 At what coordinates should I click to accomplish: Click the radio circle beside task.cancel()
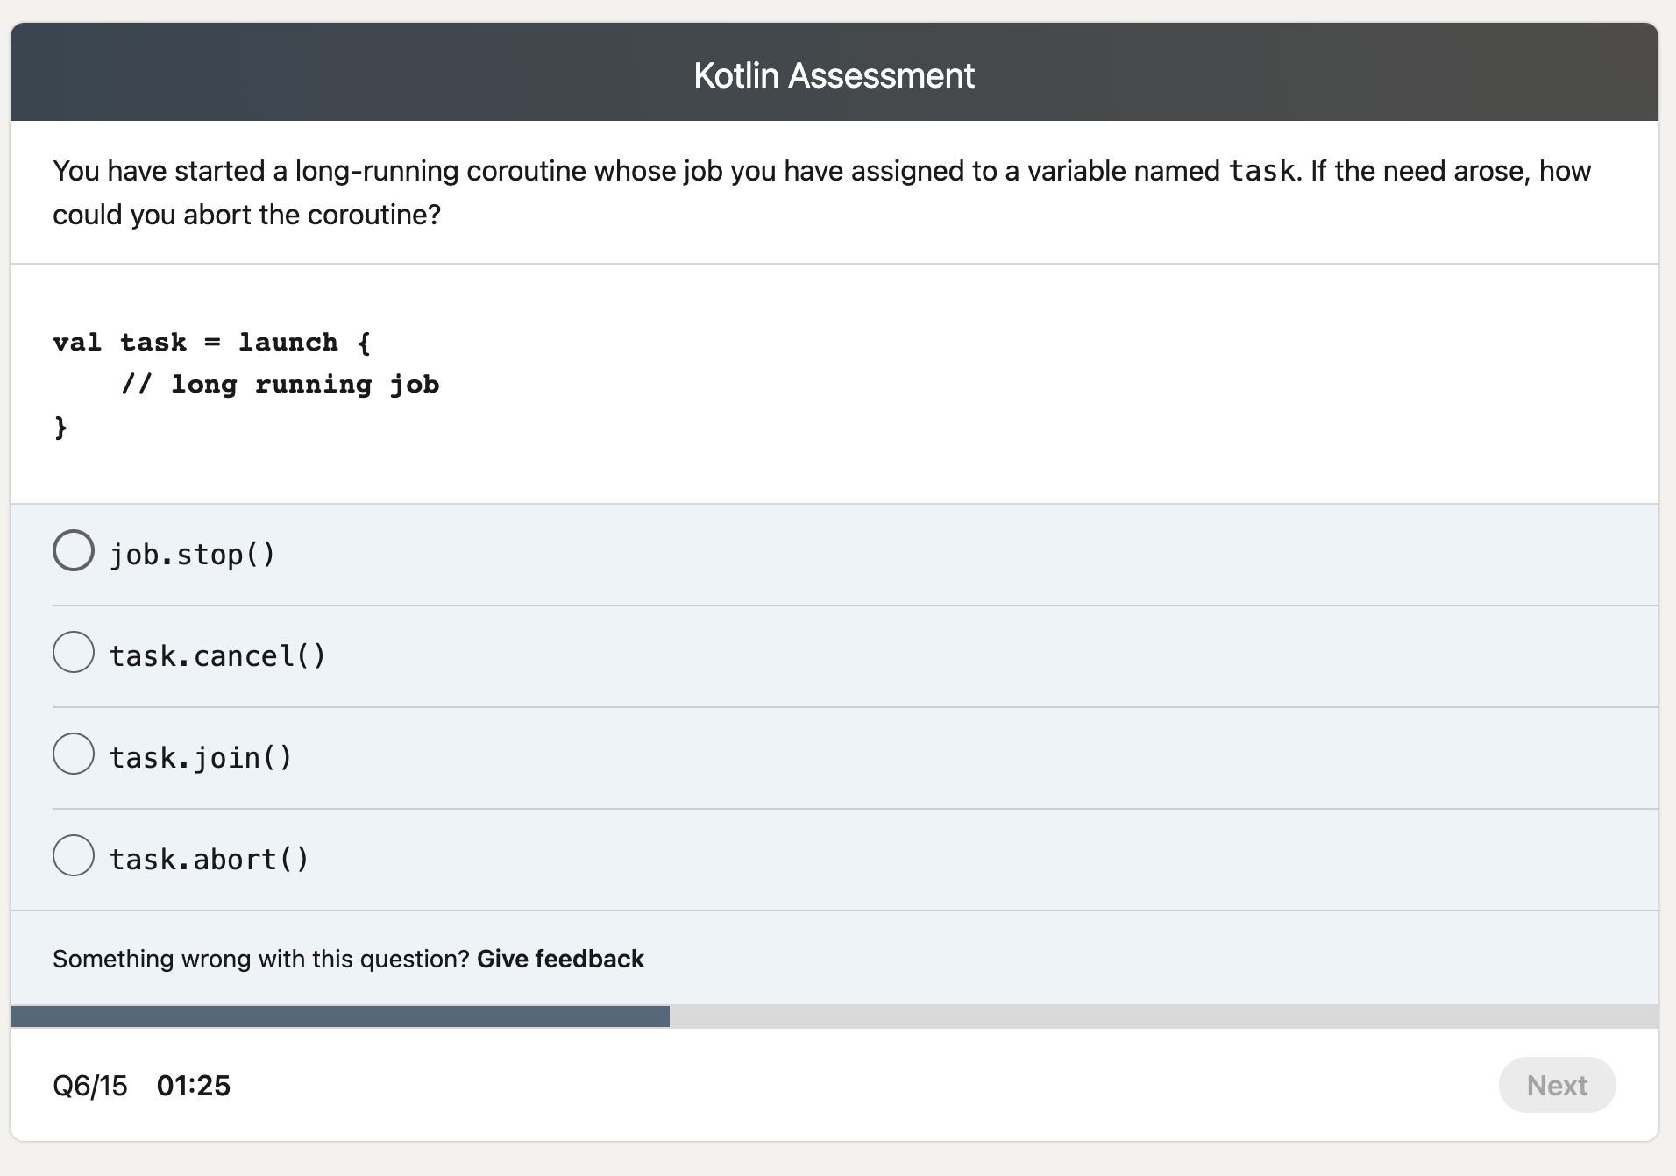pyautogui.click(x=74, y=652)
